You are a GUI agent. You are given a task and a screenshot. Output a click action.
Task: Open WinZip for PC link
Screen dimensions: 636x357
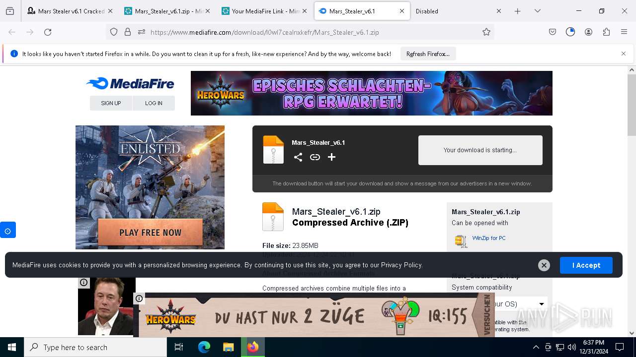[489, 238]
